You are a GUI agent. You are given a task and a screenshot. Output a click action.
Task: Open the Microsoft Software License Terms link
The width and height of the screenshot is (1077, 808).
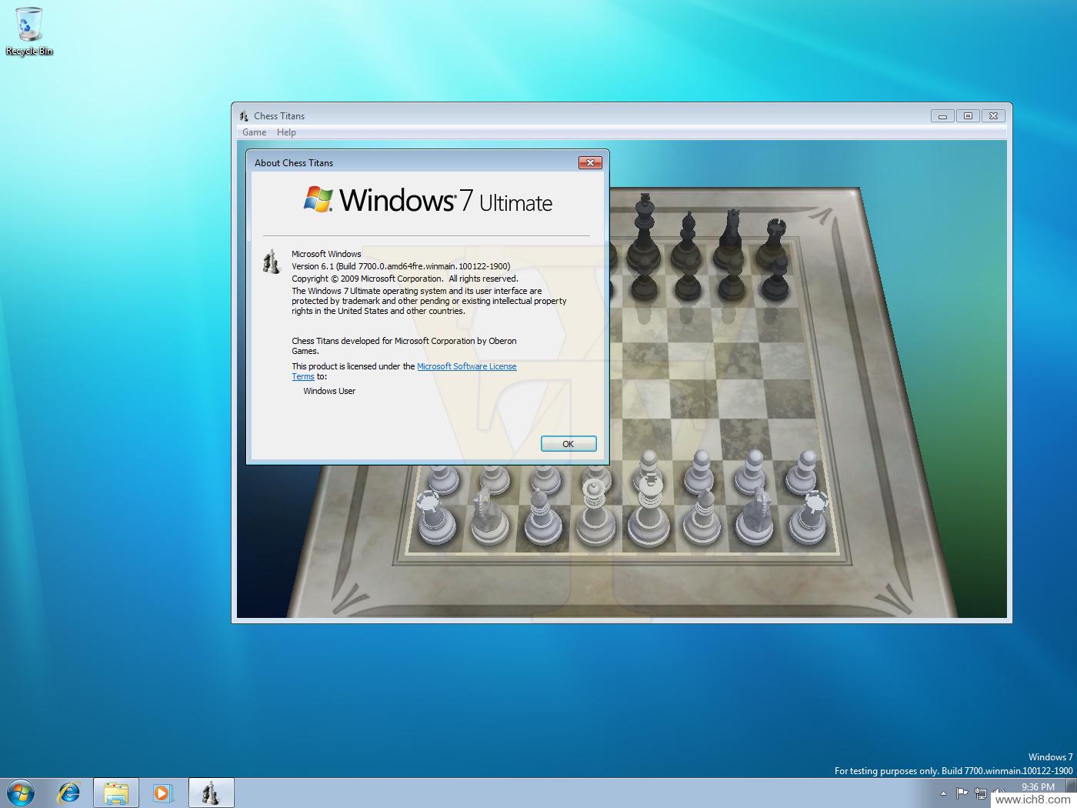click(x=466, y=366)
